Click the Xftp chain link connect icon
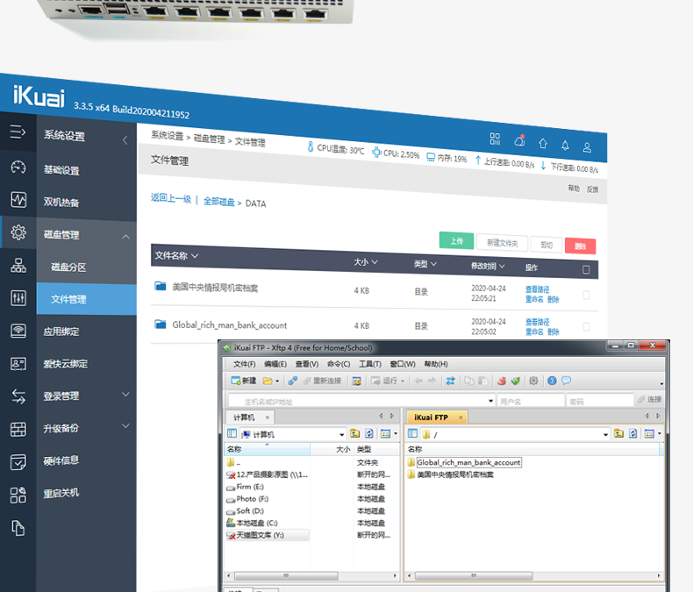Screen dimensions: 693x592 pyautogui.click(x=293, y=381)
